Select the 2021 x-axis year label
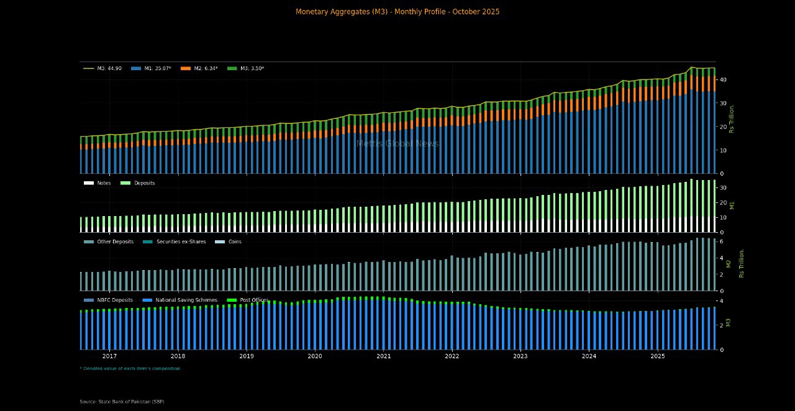The height and width of the screenshot is (411, 795). (x=383, y=356)
